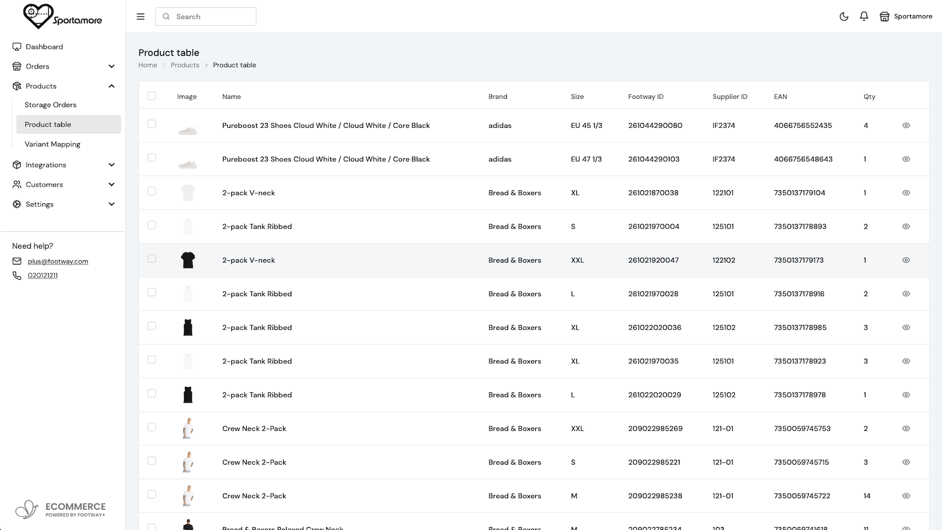Select Product table submenu item

69,124
